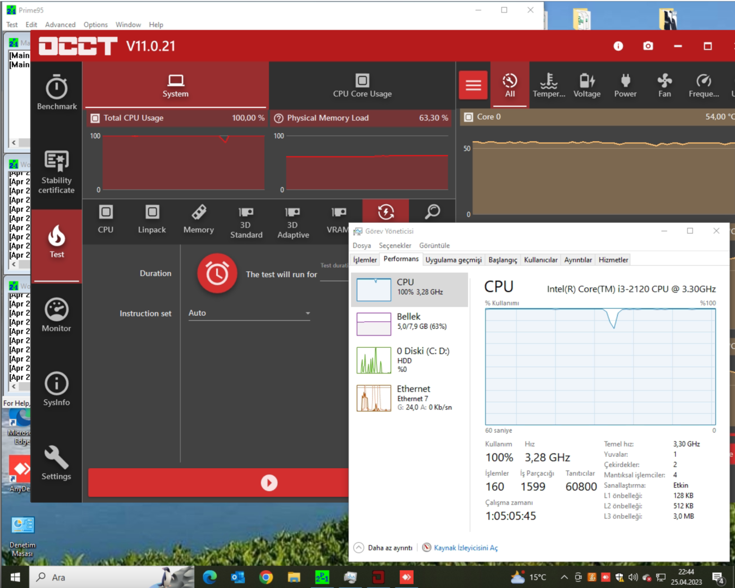The height and width of the screenshot is (588, 735).
Task: Click the Windows Start button
Action: (15, 577)
